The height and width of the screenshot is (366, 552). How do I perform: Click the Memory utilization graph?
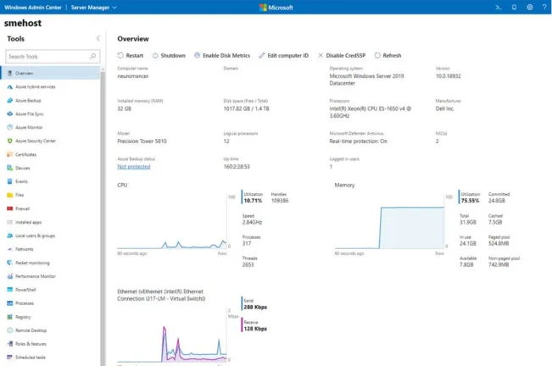pos(389,221)
